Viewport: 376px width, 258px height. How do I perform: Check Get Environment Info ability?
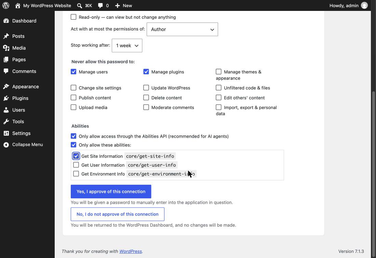tap(76, 174)
